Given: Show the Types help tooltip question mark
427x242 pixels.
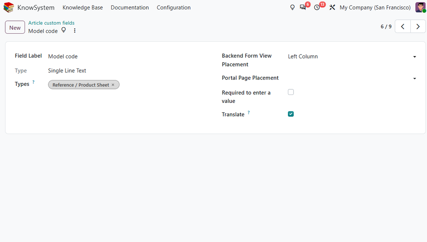Looking at the screenshot, I should point(34,82).
